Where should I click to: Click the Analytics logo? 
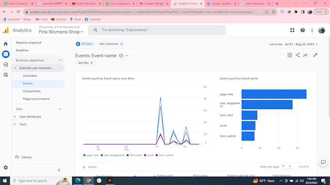click(x=6, y=30)
